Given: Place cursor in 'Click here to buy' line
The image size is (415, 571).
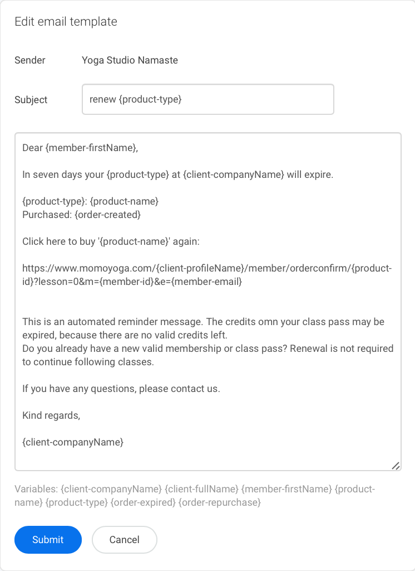Looking at the screenshot, I should pyautogui.click(x=111, y=241).
